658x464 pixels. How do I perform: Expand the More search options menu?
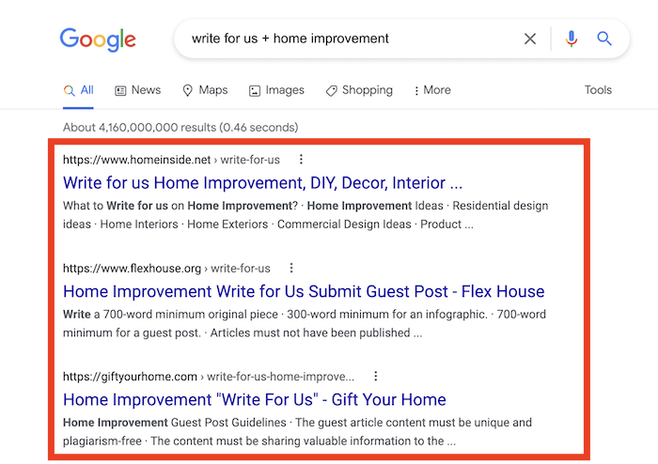[x=431, y=90]
